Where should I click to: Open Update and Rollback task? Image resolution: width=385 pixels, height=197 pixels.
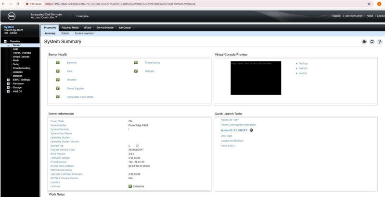[232, 141]
